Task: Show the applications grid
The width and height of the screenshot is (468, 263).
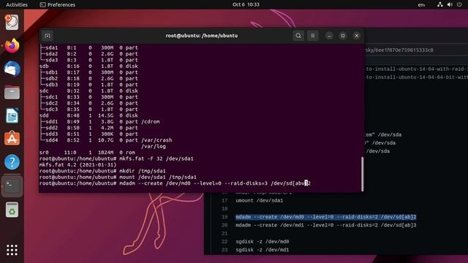Action: click(x=12, y=250)
